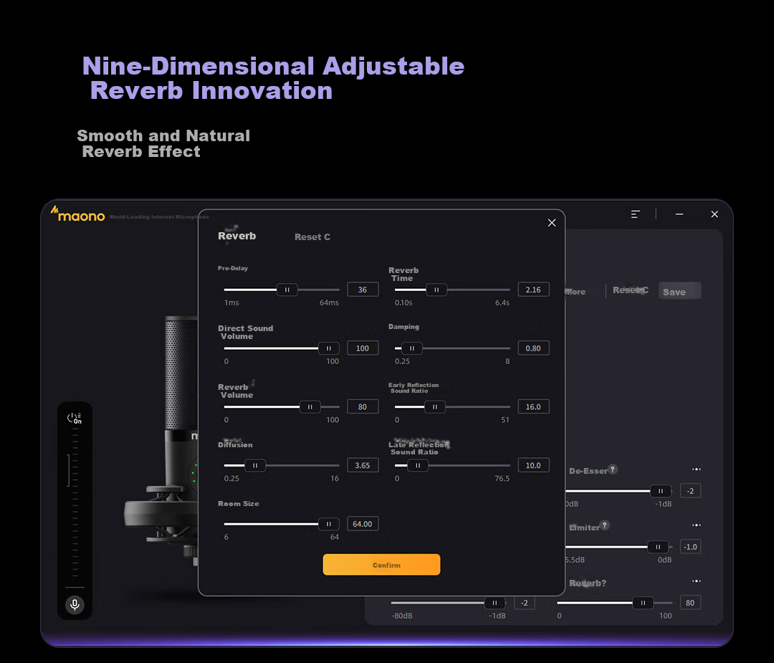Click Late Reflection Sound Ratio slider handle
774x663 pixels.
418,465
